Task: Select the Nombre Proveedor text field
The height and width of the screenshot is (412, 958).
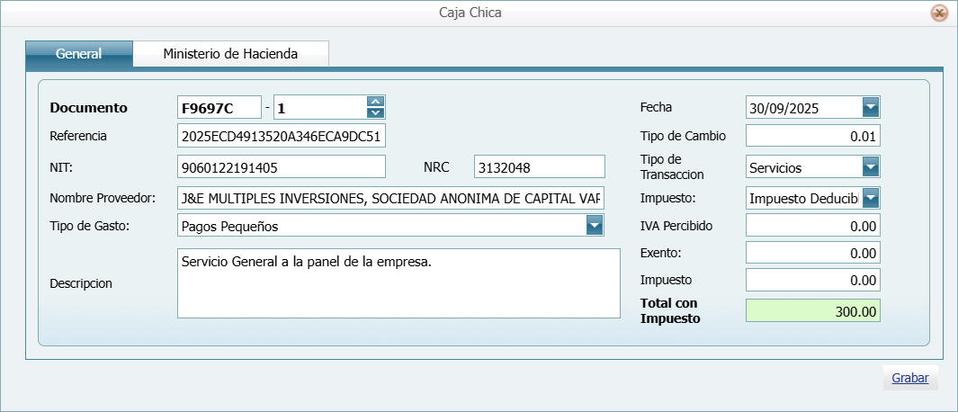Action: tap(391, 198)
